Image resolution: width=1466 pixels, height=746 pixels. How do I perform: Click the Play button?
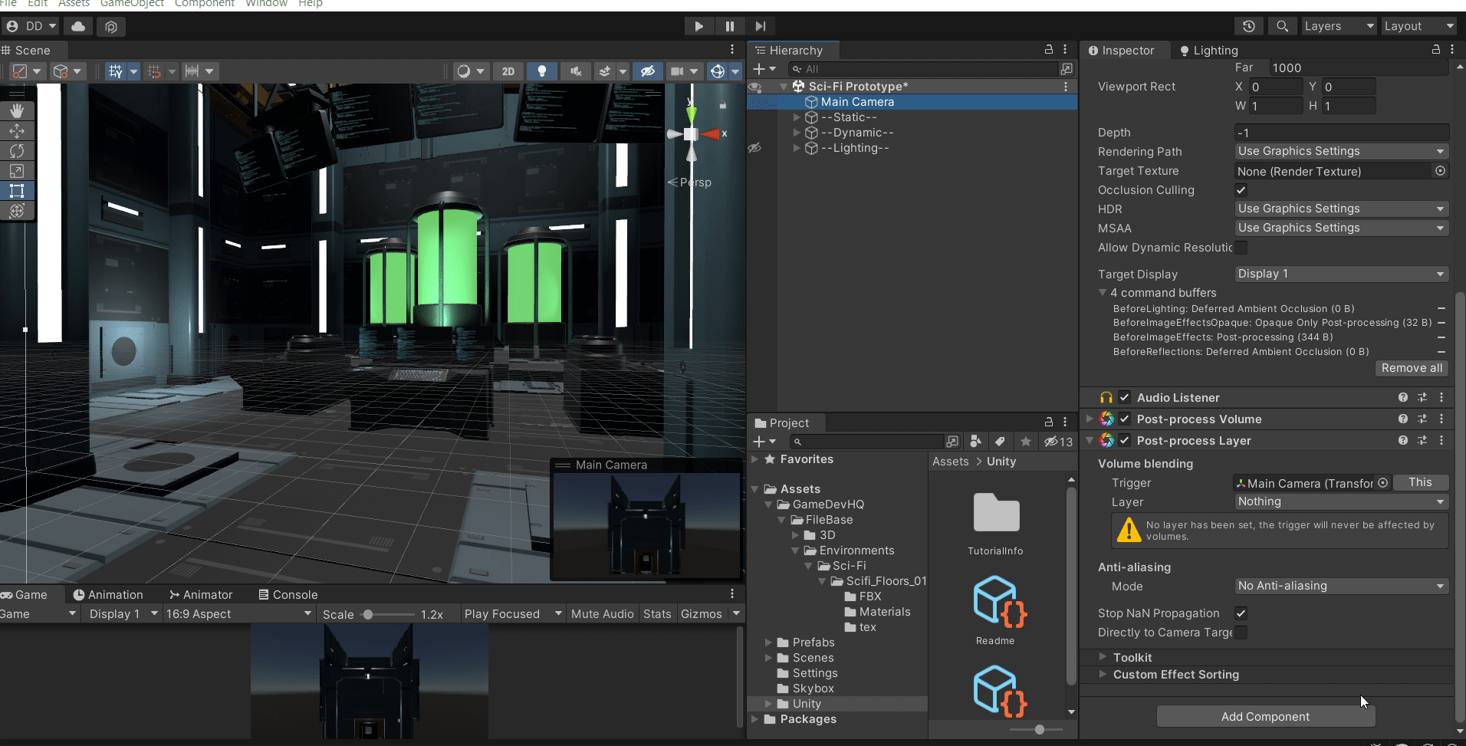tap(698, 26)
